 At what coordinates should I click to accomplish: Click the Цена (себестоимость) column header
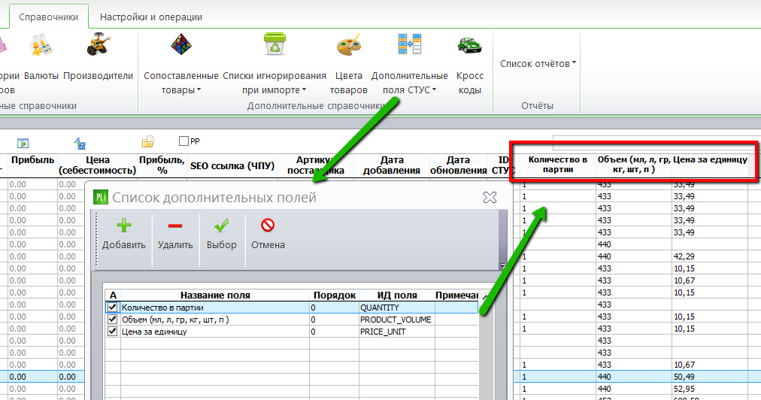(x=98, y=165)
